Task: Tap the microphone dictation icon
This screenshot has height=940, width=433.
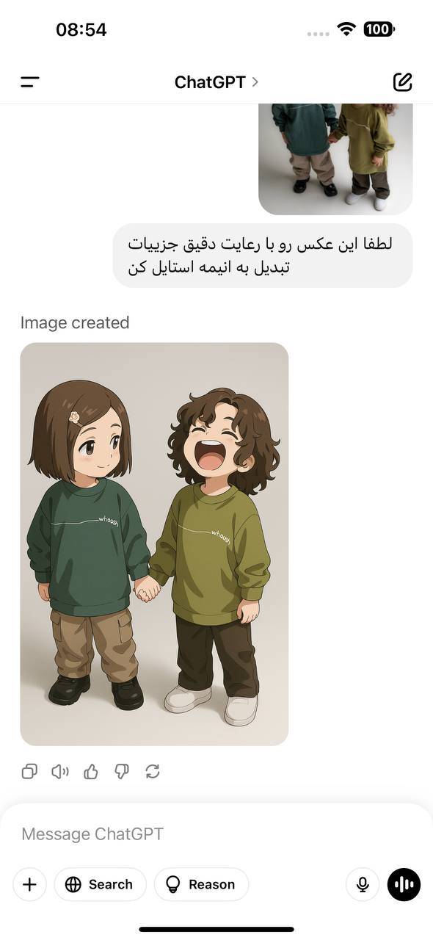Action: 363,884
